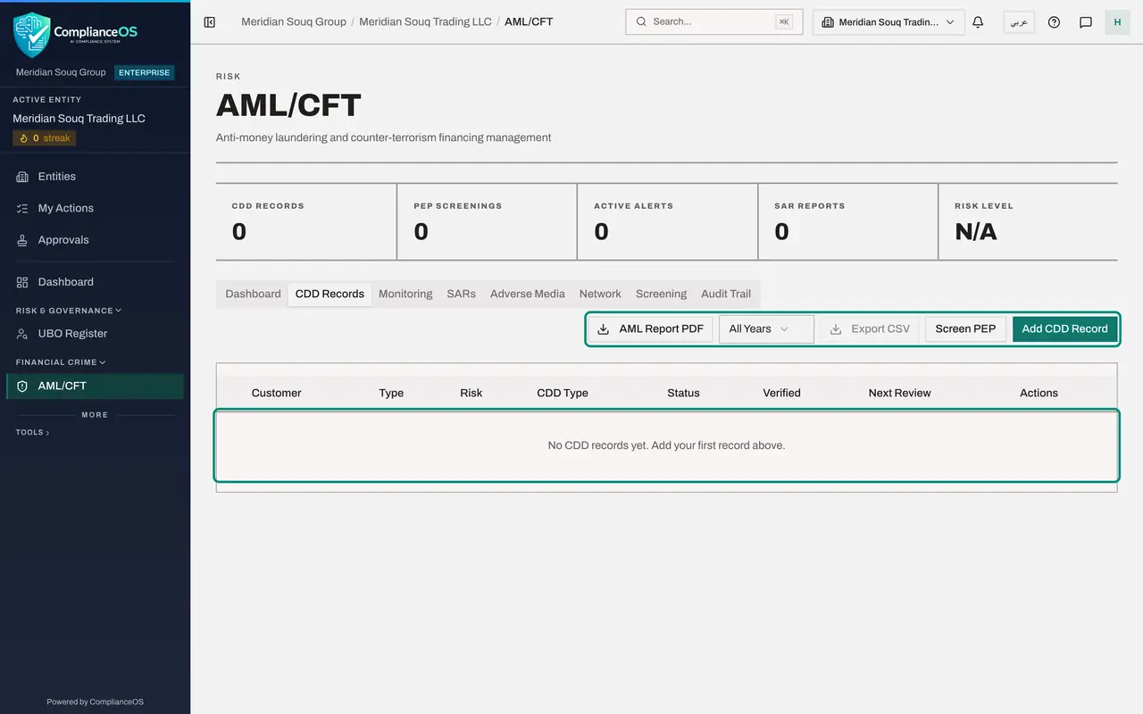
Task: Click the Meridian Souq Trading LLC breadcrumb
Action: pyautogui.click(x=425, y=21)
